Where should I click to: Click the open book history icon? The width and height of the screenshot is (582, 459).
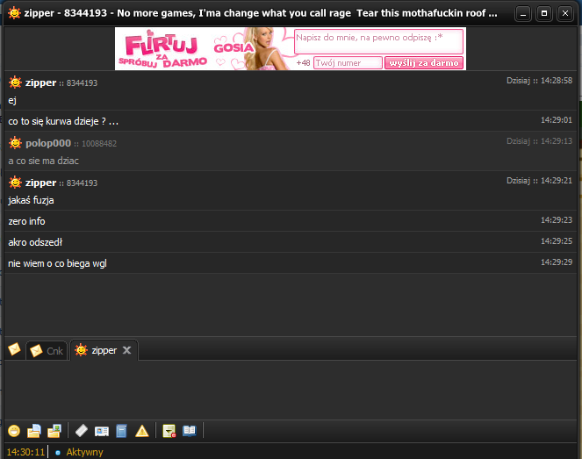click(190, 431)
